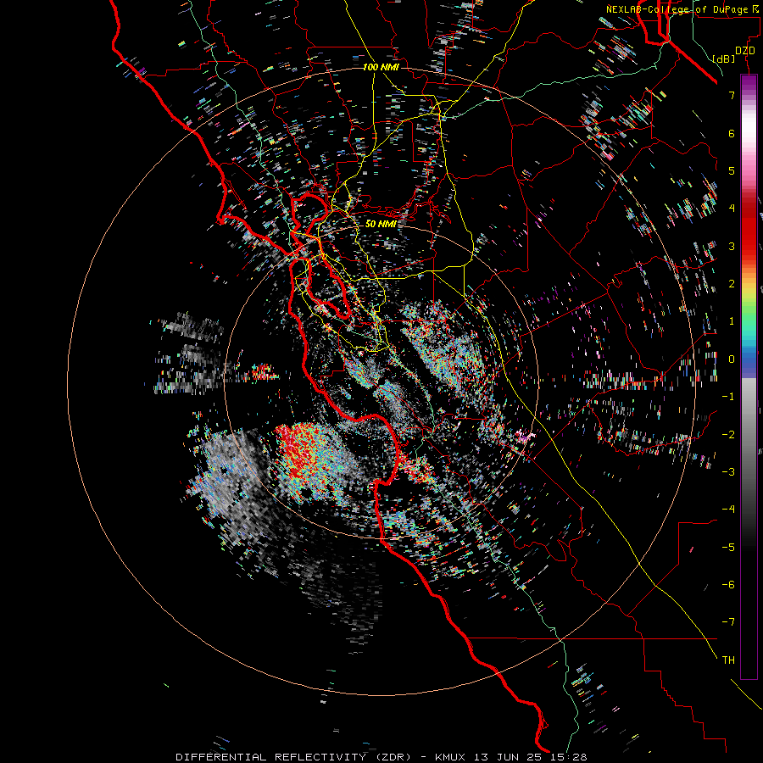Click the 5 value on the scale
Image resolution: width=763 pixels, height=763 pixels.
[x=732, y=170]
